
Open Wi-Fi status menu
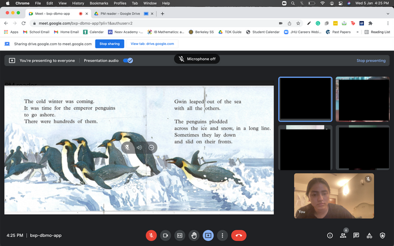[x=322, y=3]
